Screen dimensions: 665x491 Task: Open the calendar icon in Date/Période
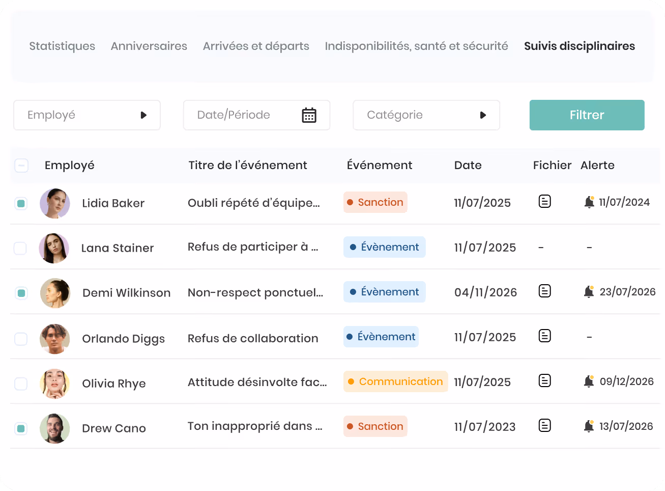(x=309, y=115)
